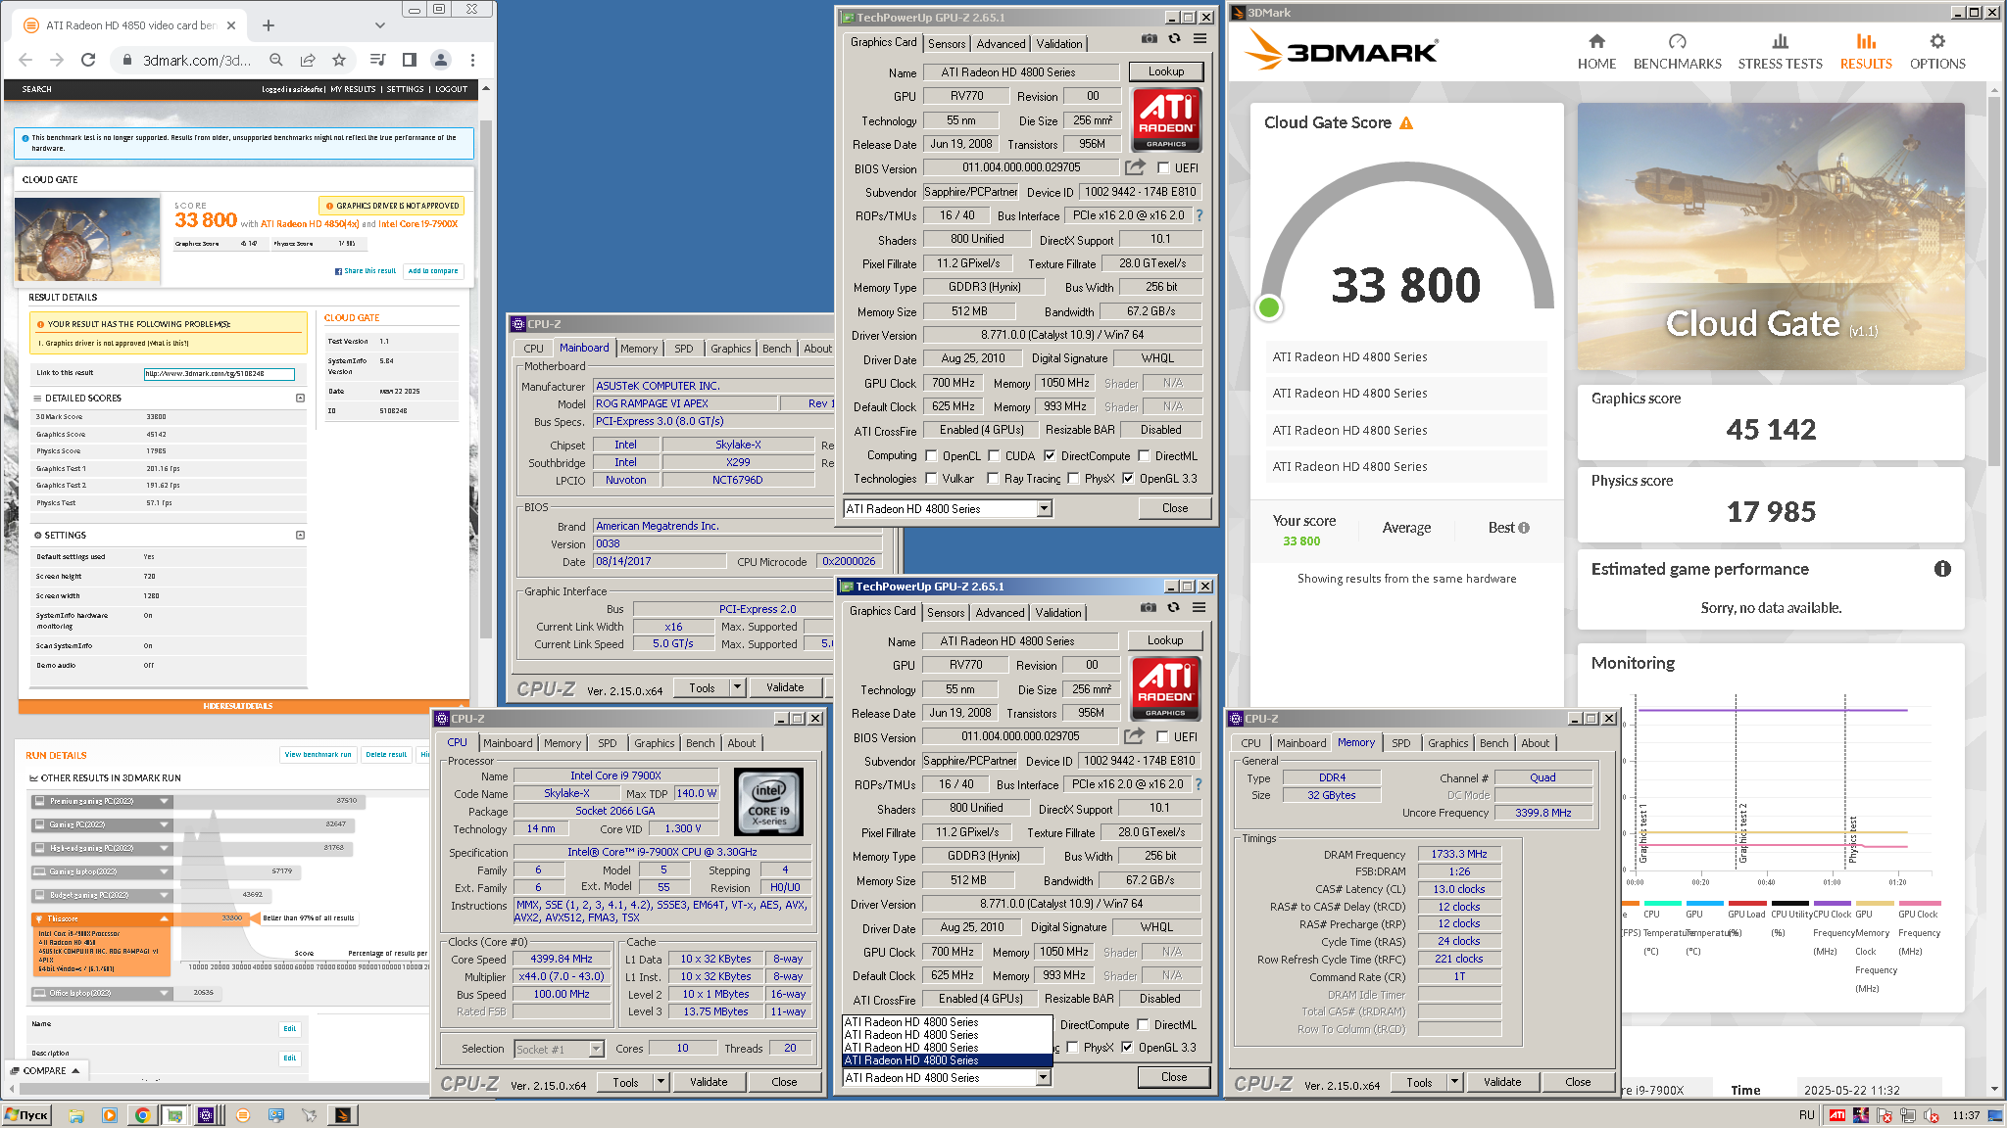This screenshot has height=1128, width=2007.
Task: Take screenshot in upper GPU-Z window
Action: [1150, 39]
